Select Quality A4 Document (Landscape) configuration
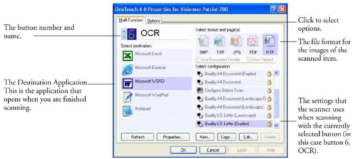The image size is (352, 159). click(234, 108)
